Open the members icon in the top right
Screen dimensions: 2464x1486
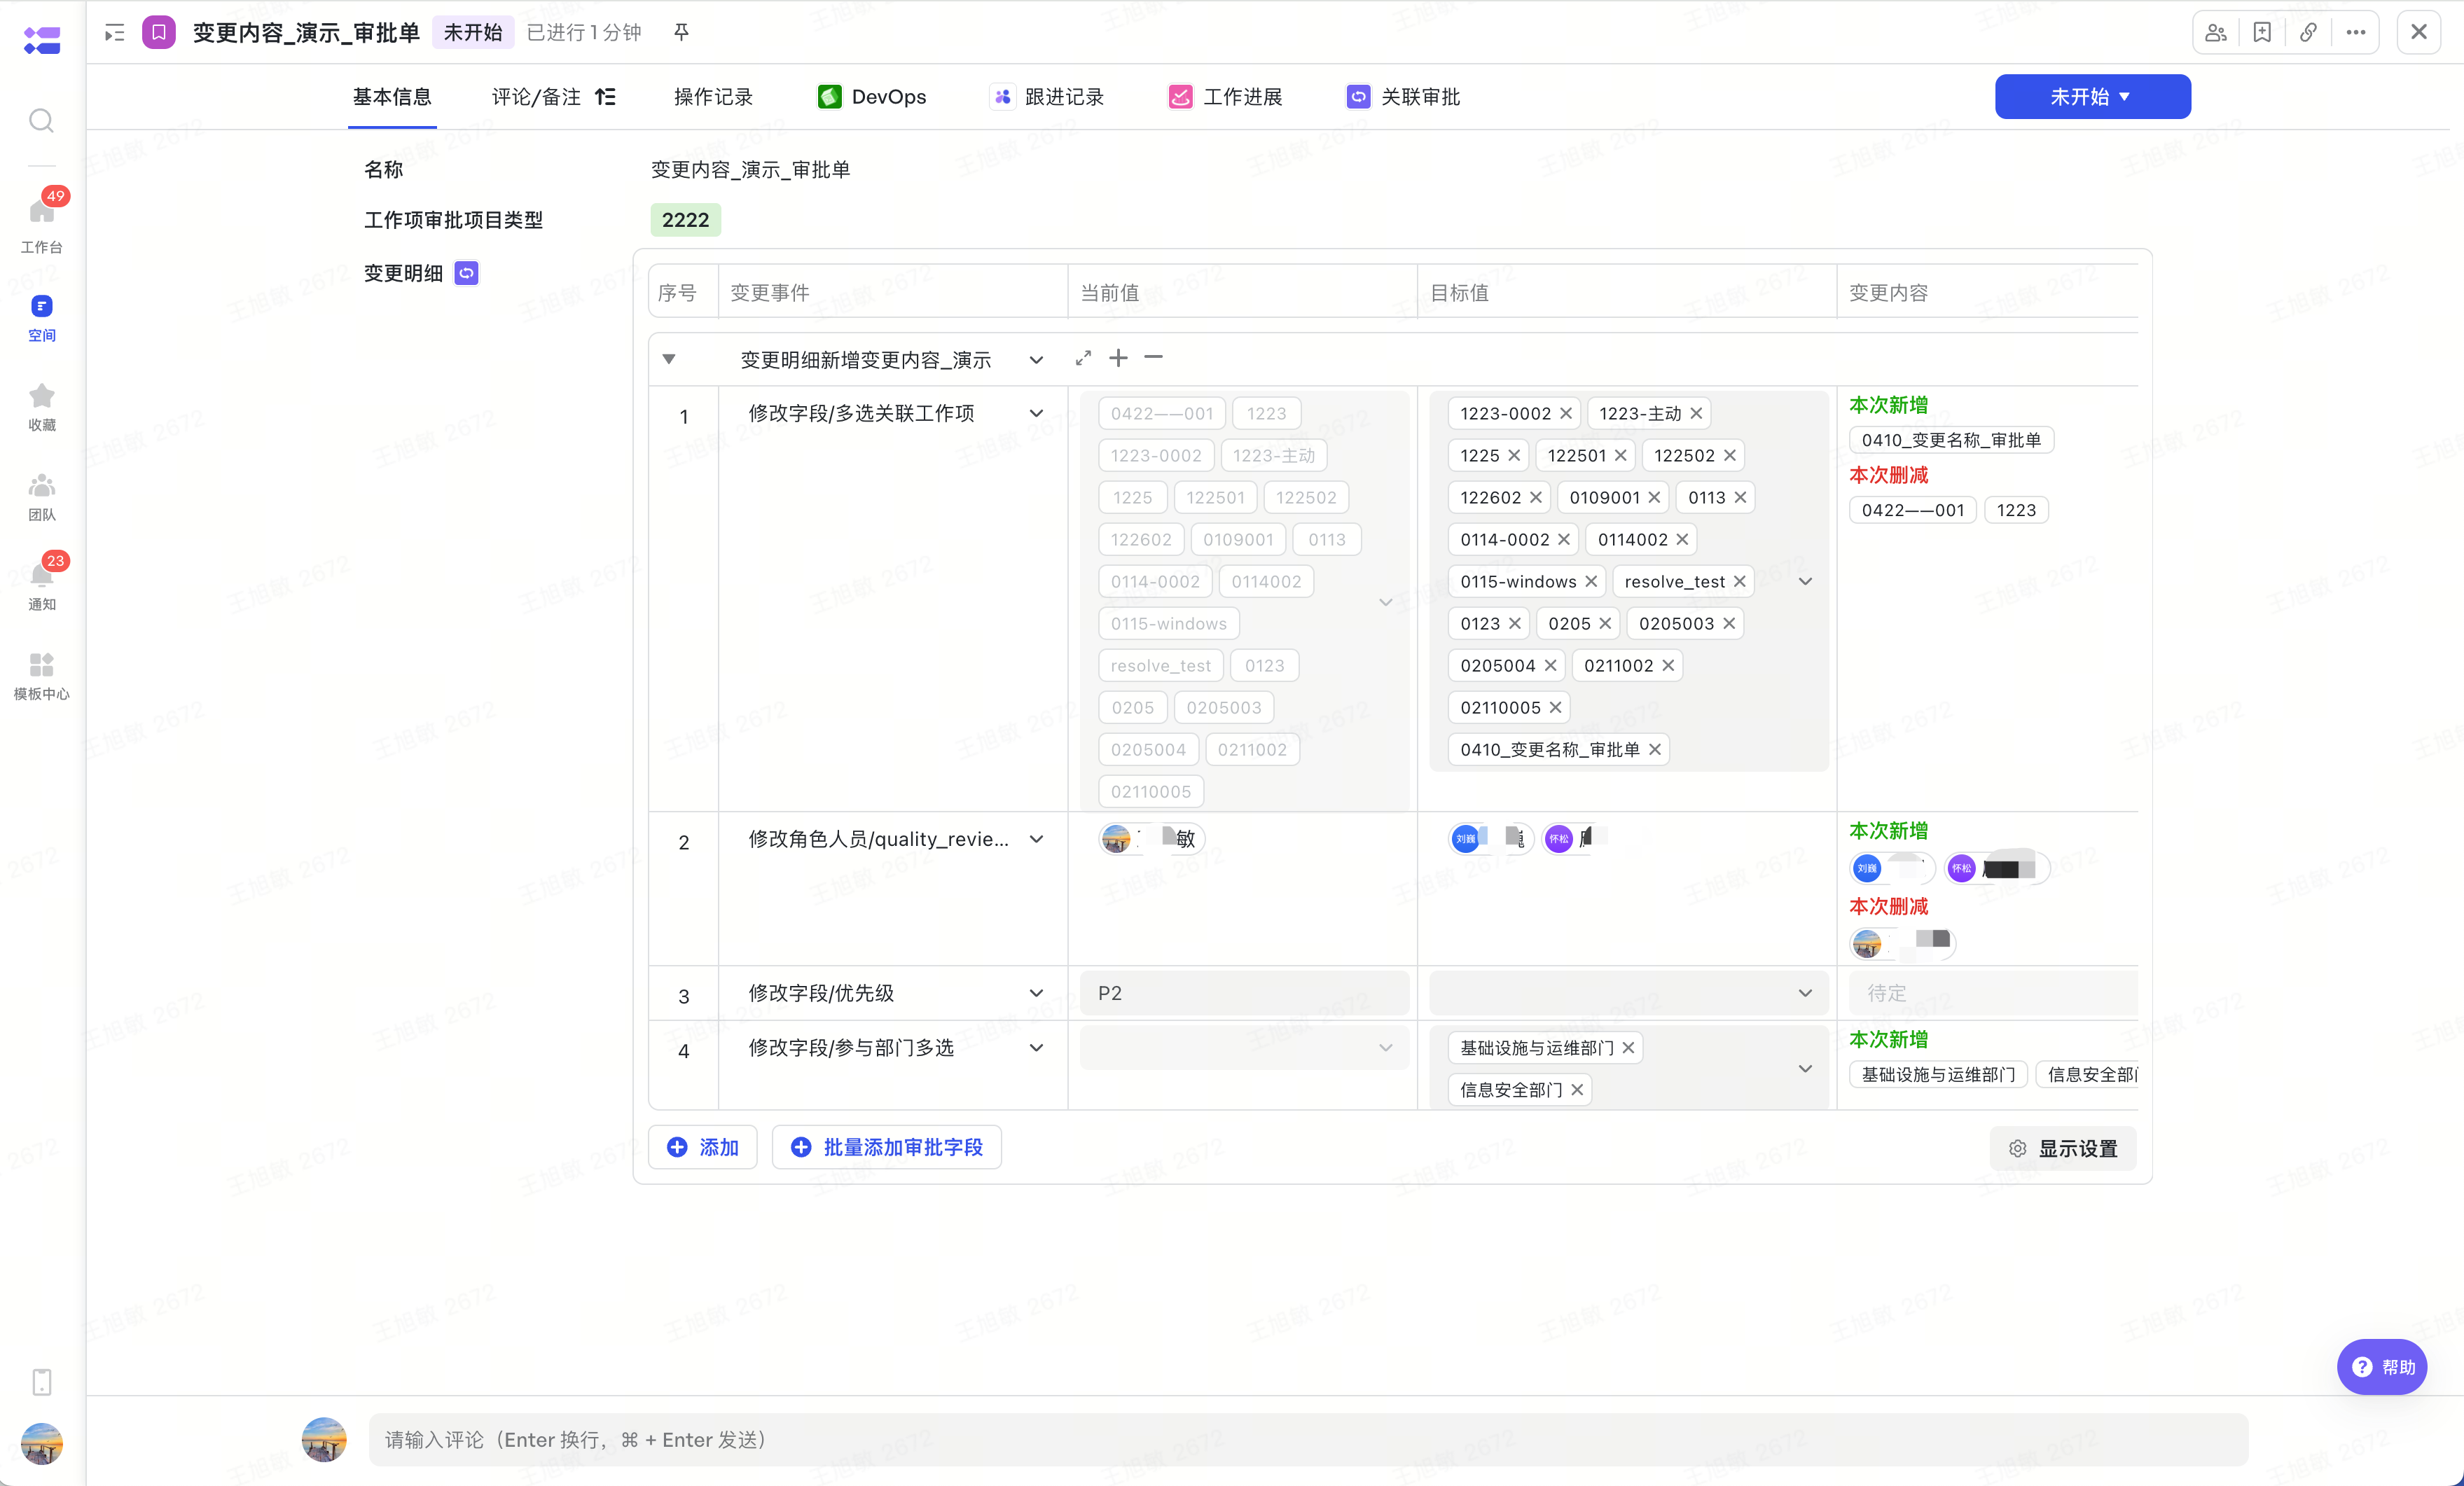click(x=2216, y=33)
